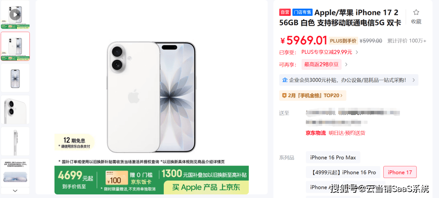Image resolution: width=439 pixels, height=198 pixels.
Task: Click the badge icon beside 手机金榜 TOP20
Action: [284, 95]
